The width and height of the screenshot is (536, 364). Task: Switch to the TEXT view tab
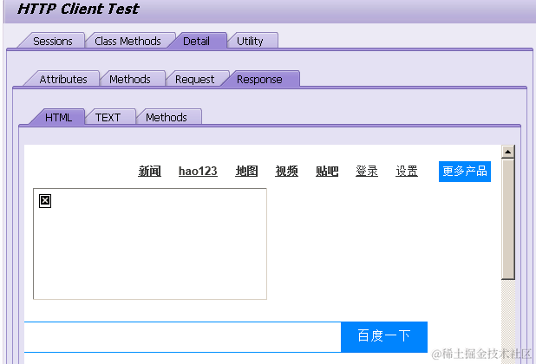click(x=108, y=118)
